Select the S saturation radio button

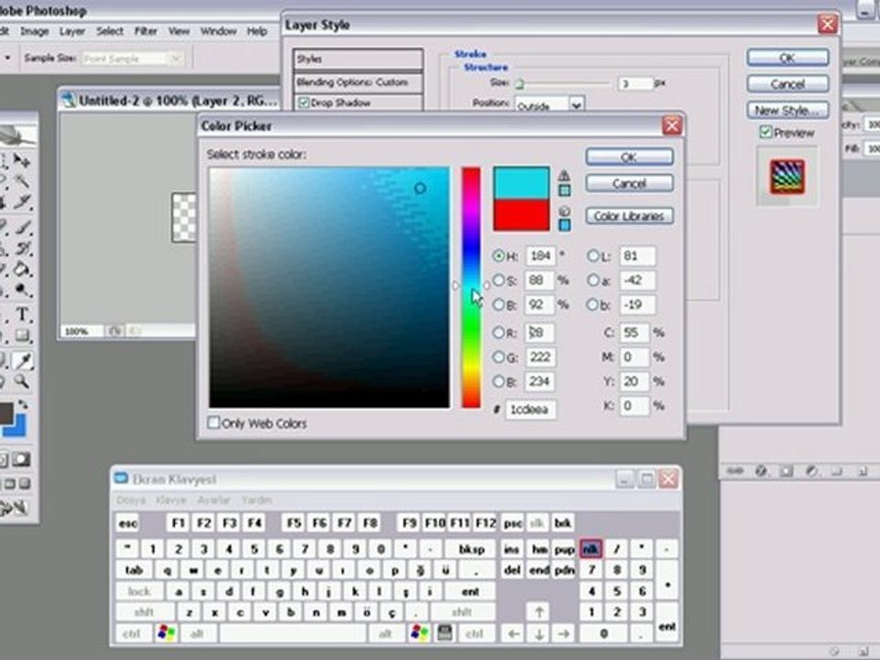(x=499, y=280)
